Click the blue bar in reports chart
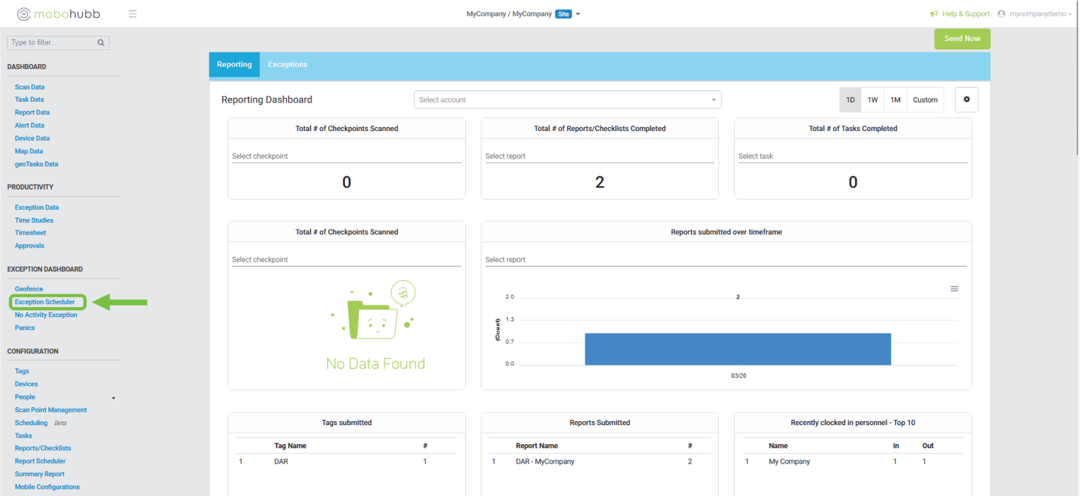 (738, 349)
